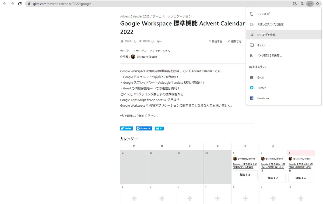This screenshot has height=204, width=323.
Task: Click the avatar in the day 1 cell
Action: click(235, 159)
